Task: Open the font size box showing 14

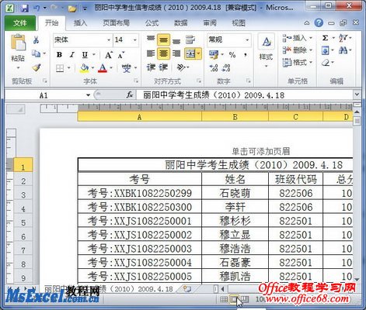Action: pos(126,40)
